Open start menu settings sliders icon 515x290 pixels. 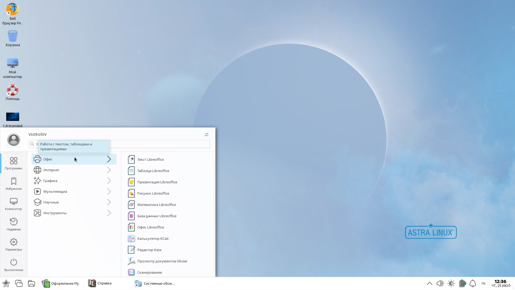206,135
